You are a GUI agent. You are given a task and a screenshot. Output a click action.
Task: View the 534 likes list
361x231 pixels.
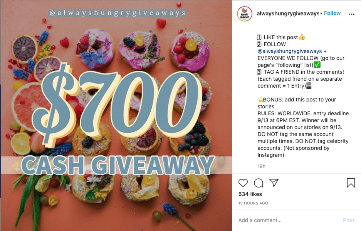pyautogui.click(x=250, y=194)
